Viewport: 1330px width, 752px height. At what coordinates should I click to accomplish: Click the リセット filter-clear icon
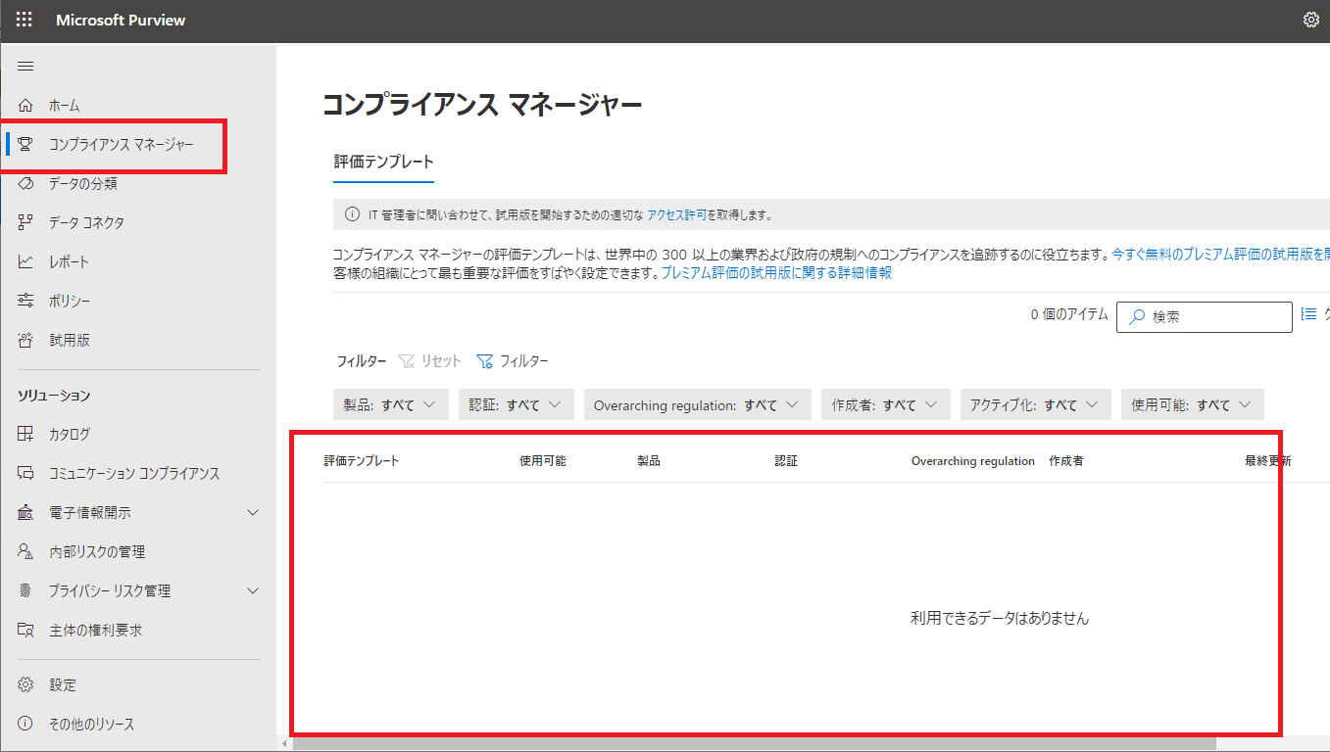click(407, 361)
